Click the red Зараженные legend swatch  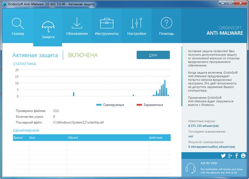(x=139, y=105)
